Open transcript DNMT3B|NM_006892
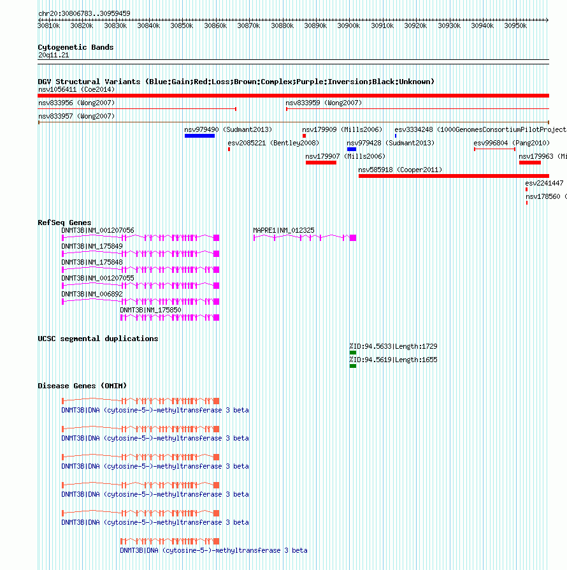 click(92, 294)
